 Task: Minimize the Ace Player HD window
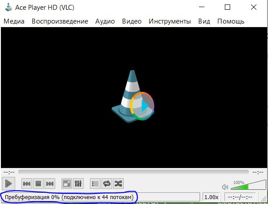(202, 7)
